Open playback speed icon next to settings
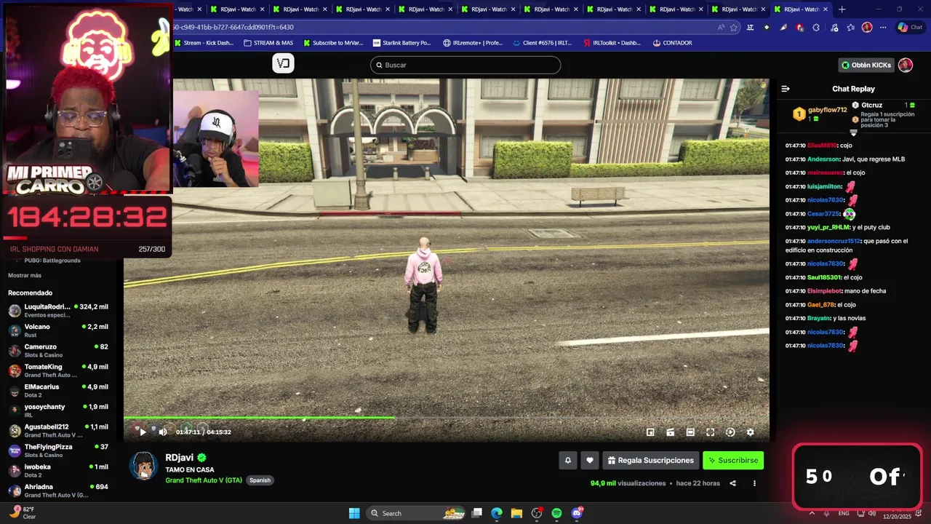This screenshot has width=931, height=524. click(x=730, y=432)
